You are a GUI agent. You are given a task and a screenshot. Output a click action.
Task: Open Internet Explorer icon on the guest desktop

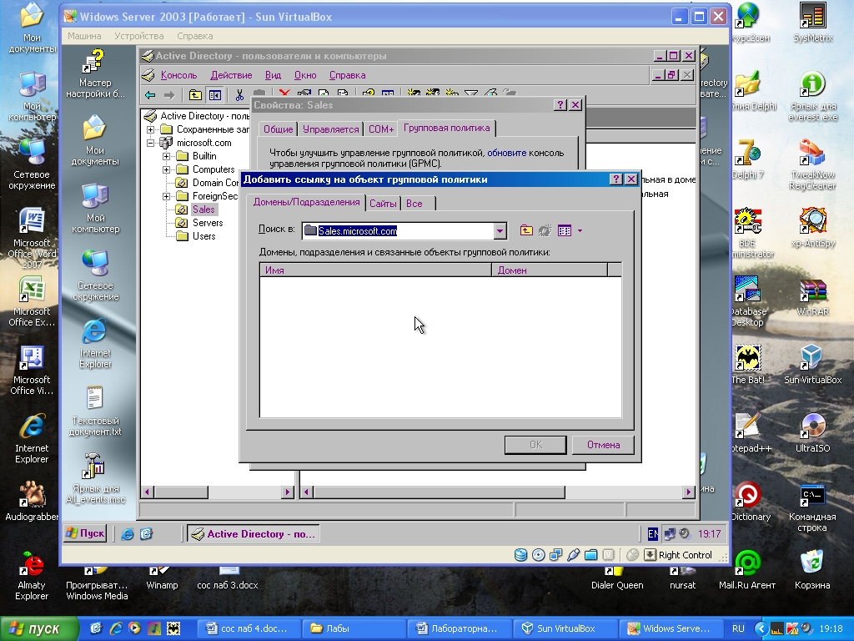(x=95, y=343)
